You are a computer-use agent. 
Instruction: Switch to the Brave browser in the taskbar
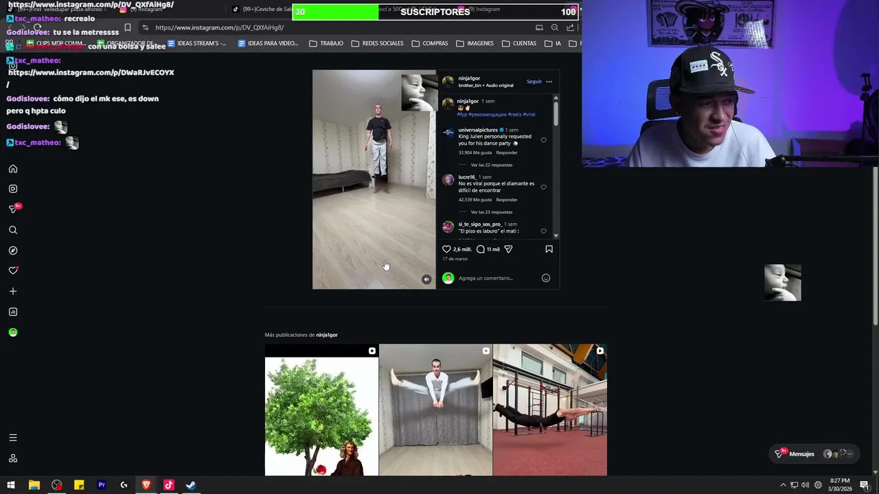point(146,485)
